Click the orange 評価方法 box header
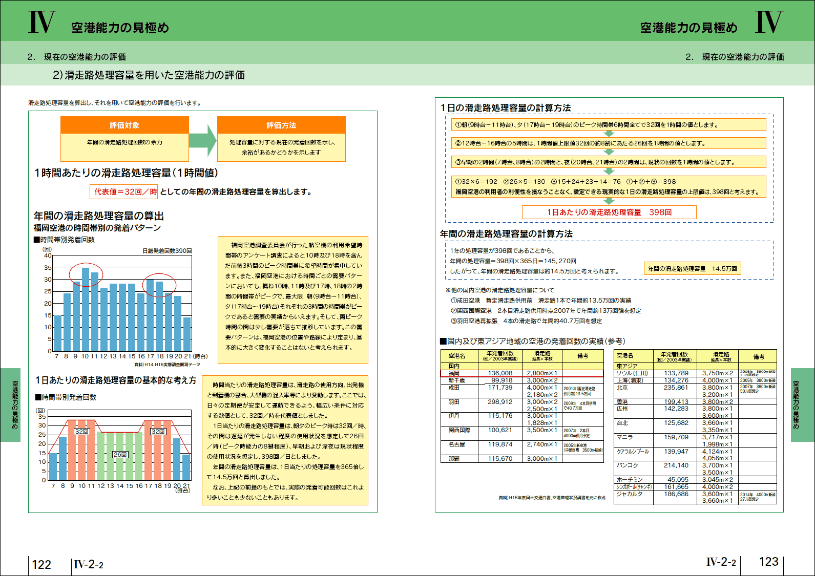 tap(281, 125)
